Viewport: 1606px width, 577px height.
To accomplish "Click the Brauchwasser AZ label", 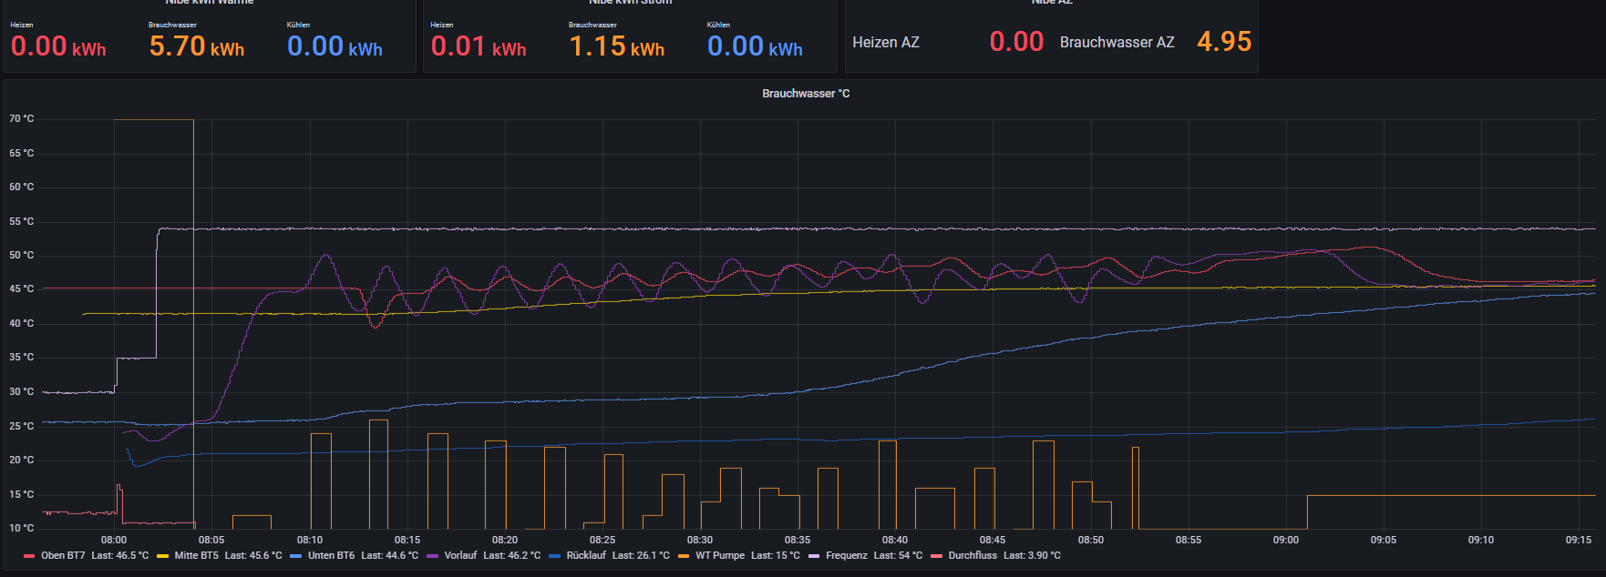I will tap(1117, 42).
